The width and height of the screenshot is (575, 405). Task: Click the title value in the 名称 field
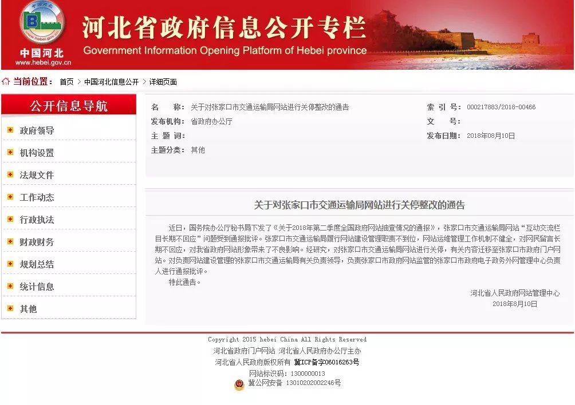(270, 108)
